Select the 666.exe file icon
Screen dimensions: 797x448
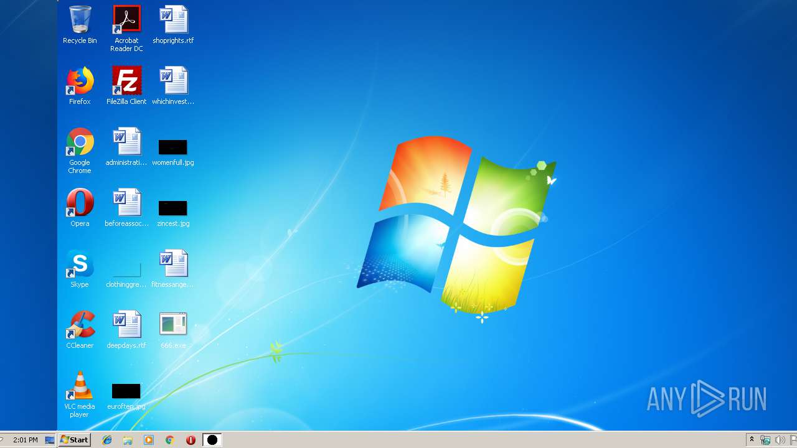coord(173,330)
